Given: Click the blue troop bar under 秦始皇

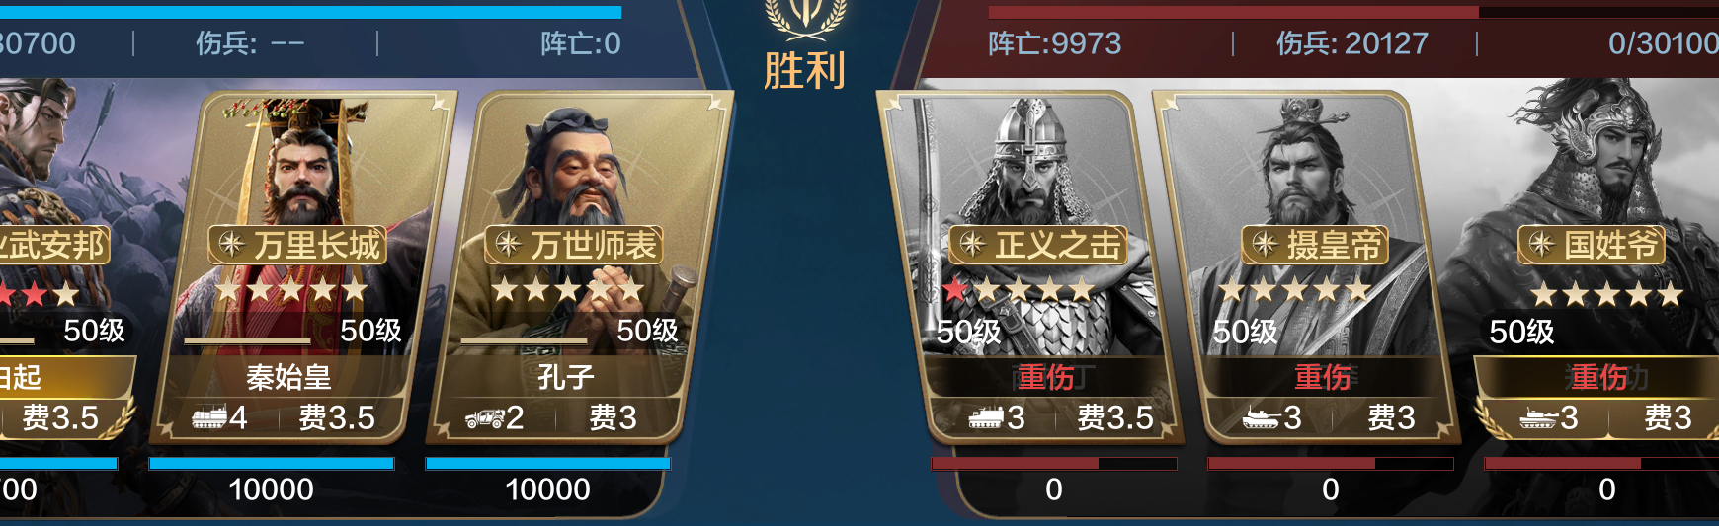Looking at the screenshot, I should 272,463.
